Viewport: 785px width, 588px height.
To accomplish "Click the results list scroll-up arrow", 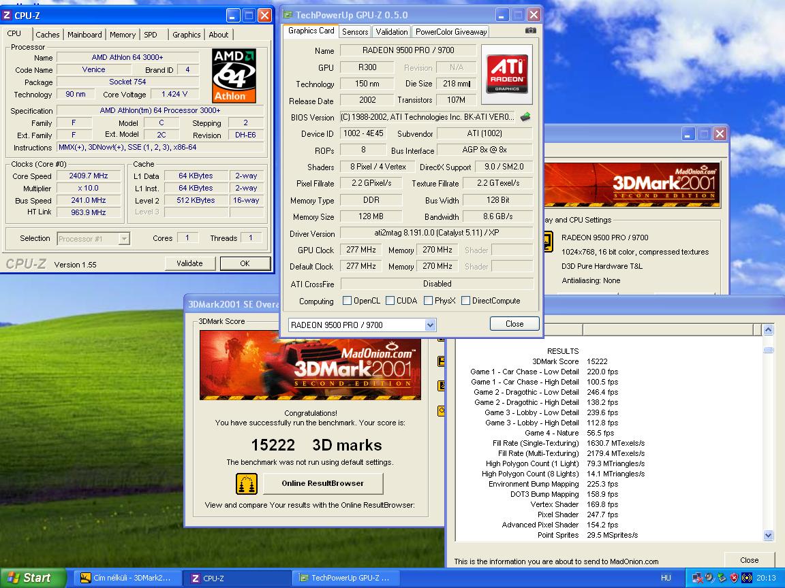I will [769, 329].
